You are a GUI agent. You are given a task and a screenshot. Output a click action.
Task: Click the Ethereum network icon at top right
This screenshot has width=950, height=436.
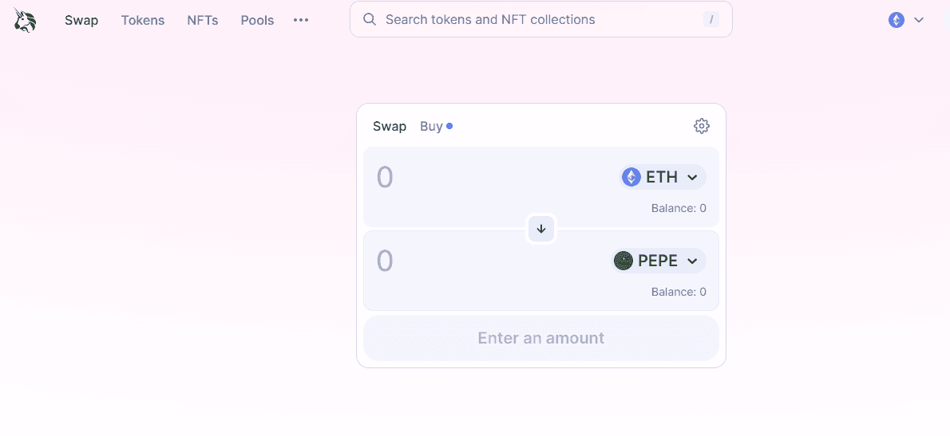click(x=896, y=20)
